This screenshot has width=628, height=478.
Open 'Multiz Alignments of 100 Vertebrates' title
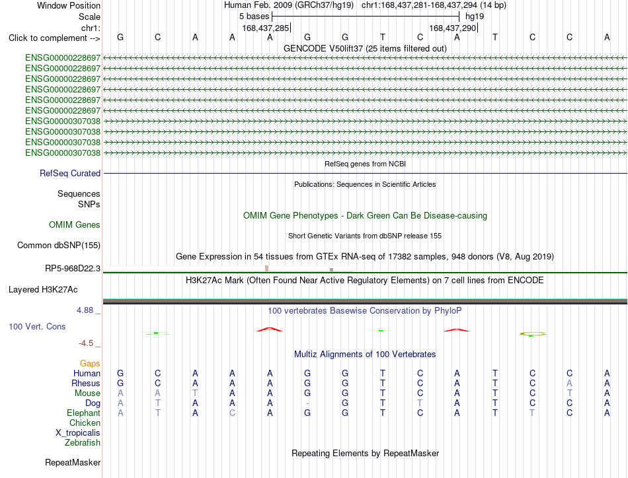[x=365, y=354]
